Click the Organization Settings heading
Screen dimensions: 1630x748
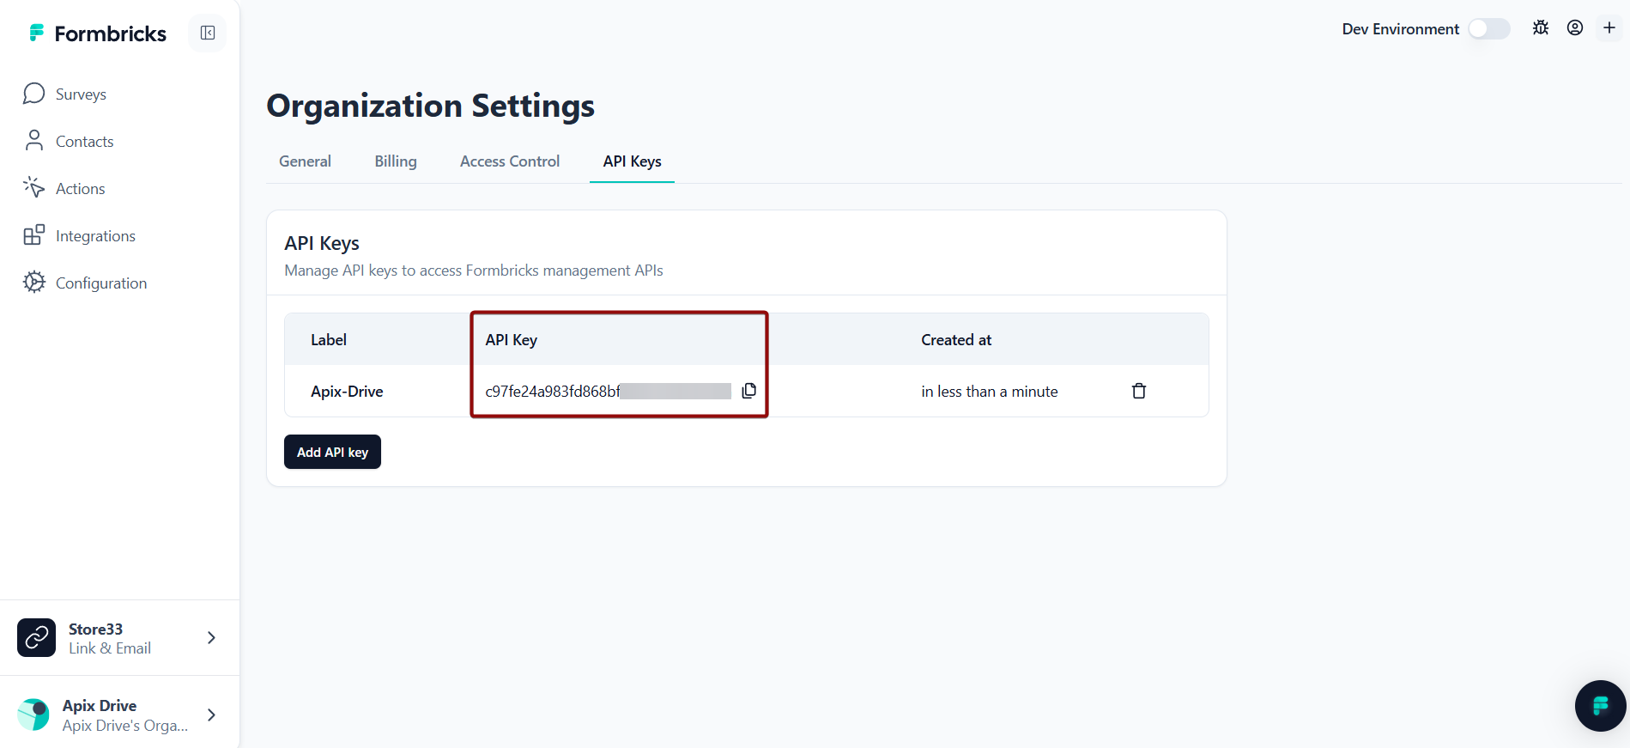[431, 106]
